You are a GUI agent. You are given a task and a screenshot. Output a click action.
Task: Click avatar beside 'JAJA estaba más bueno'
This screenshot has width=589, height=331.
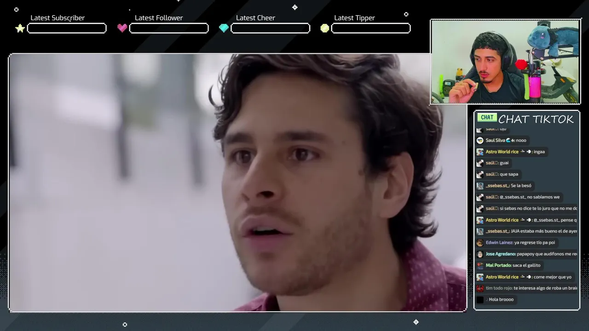click(x=480, y=231)
